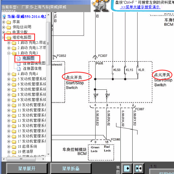Click horizontal scrollbar left arrow
The width and height of the screenshot is (174, 174).
coord(4,159)
